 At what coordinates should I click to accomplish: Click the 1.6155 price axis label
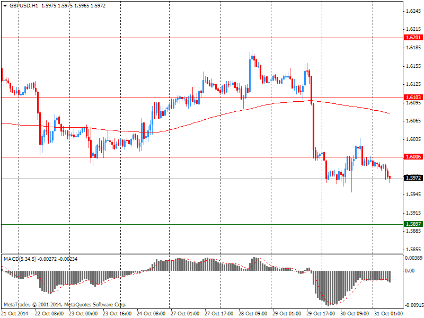[413, 66]
